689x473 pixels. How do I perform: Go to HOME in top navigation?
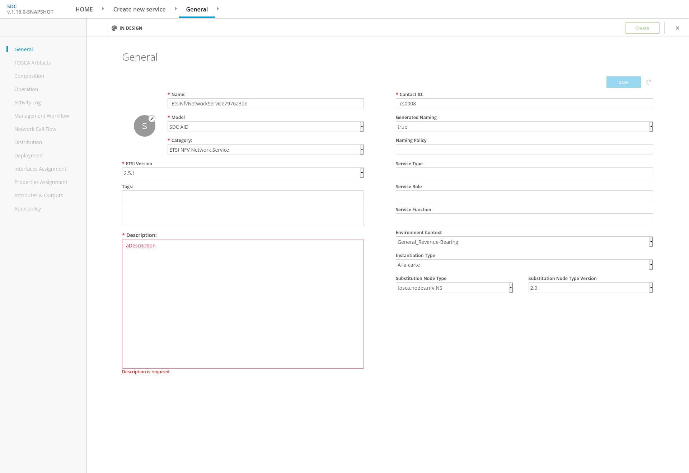tap(84, 9)
